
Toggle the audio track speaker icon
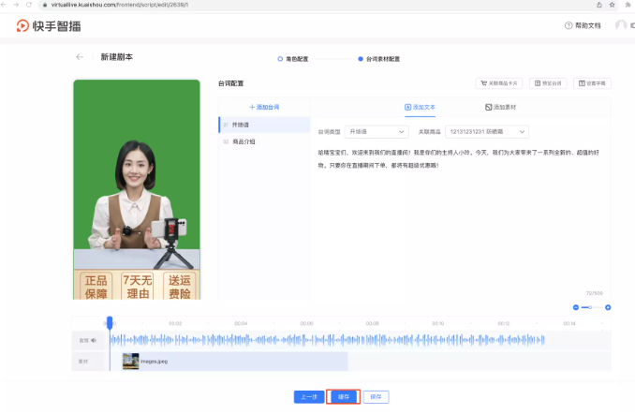94,340
